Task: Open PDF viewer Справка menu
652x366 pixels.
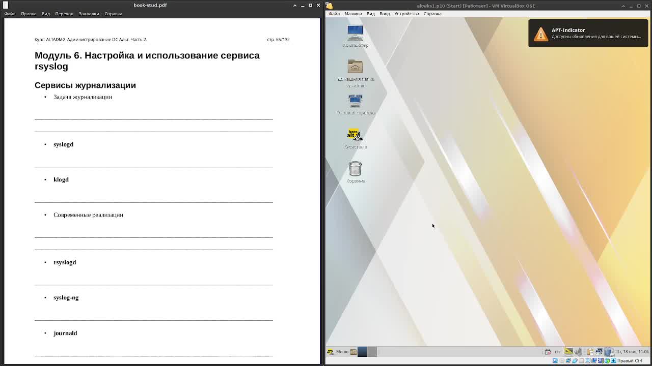Action: (113, 14)
